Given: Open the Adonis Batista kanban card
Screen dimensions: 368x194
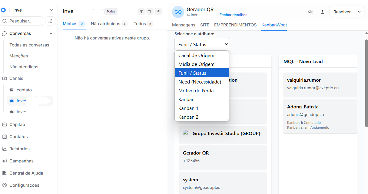Looking at the screenshot, I should [x=320, y=116].
